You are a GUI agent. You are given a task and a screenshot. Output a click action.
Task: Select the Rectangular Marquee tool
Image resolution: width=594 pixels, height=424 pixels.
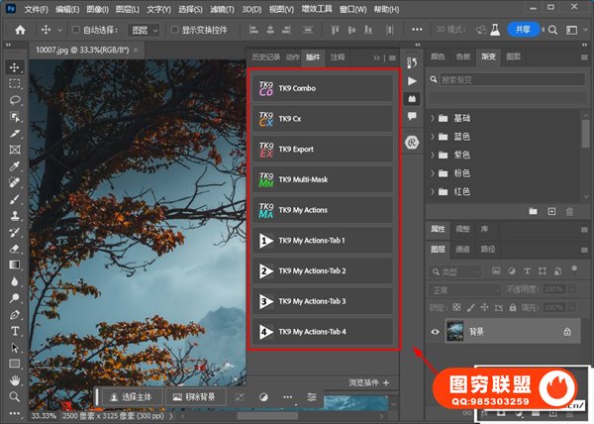(x=15, y=84)
